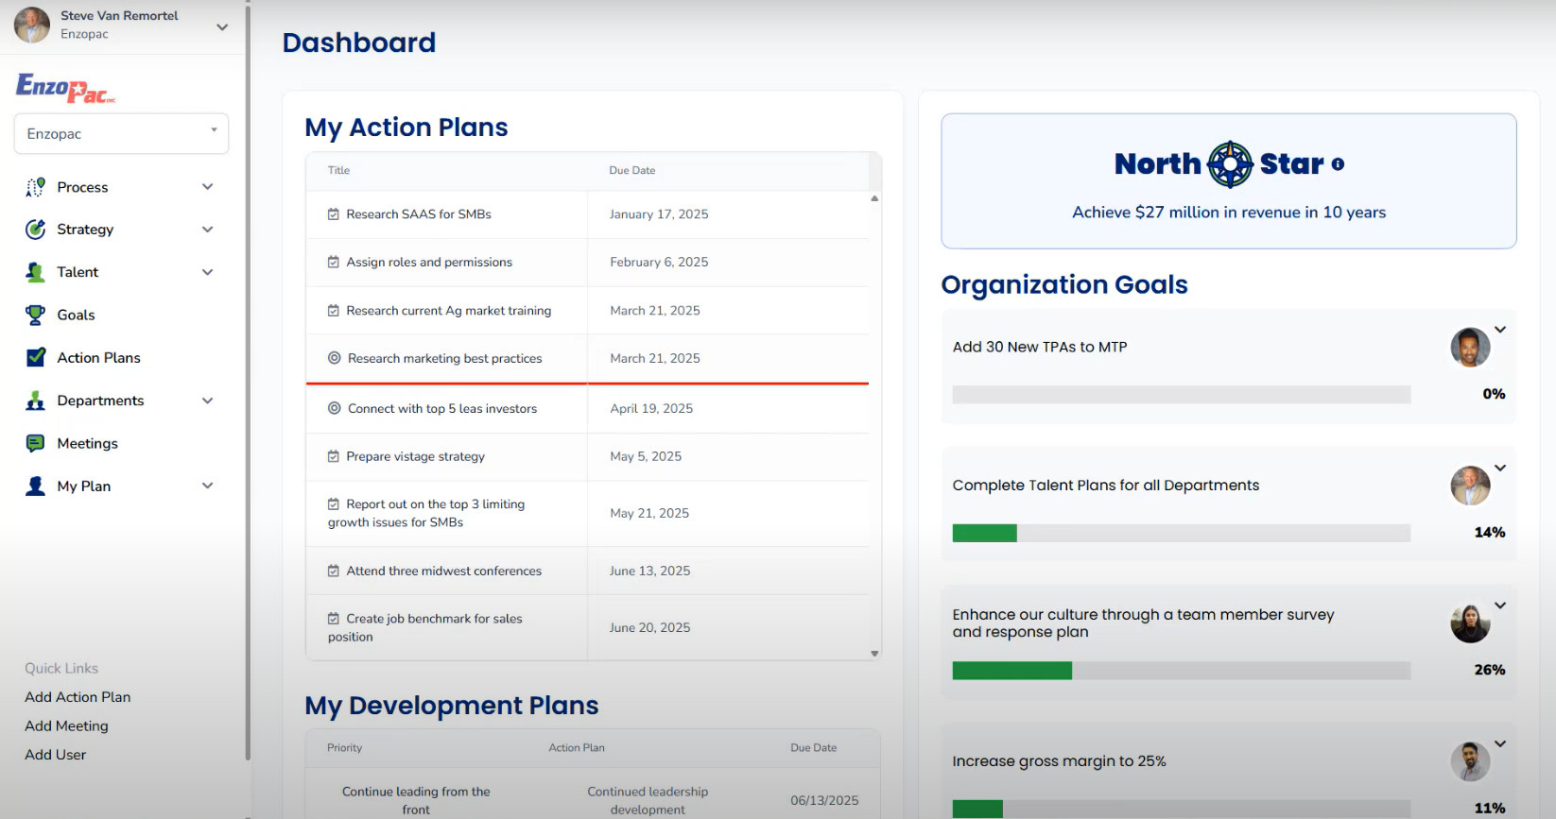The width and height of the screenshot is (1556, 819).
Task: Expand the Add 30 New TPAs goal chevron
Action: (x=1500, y=330)
